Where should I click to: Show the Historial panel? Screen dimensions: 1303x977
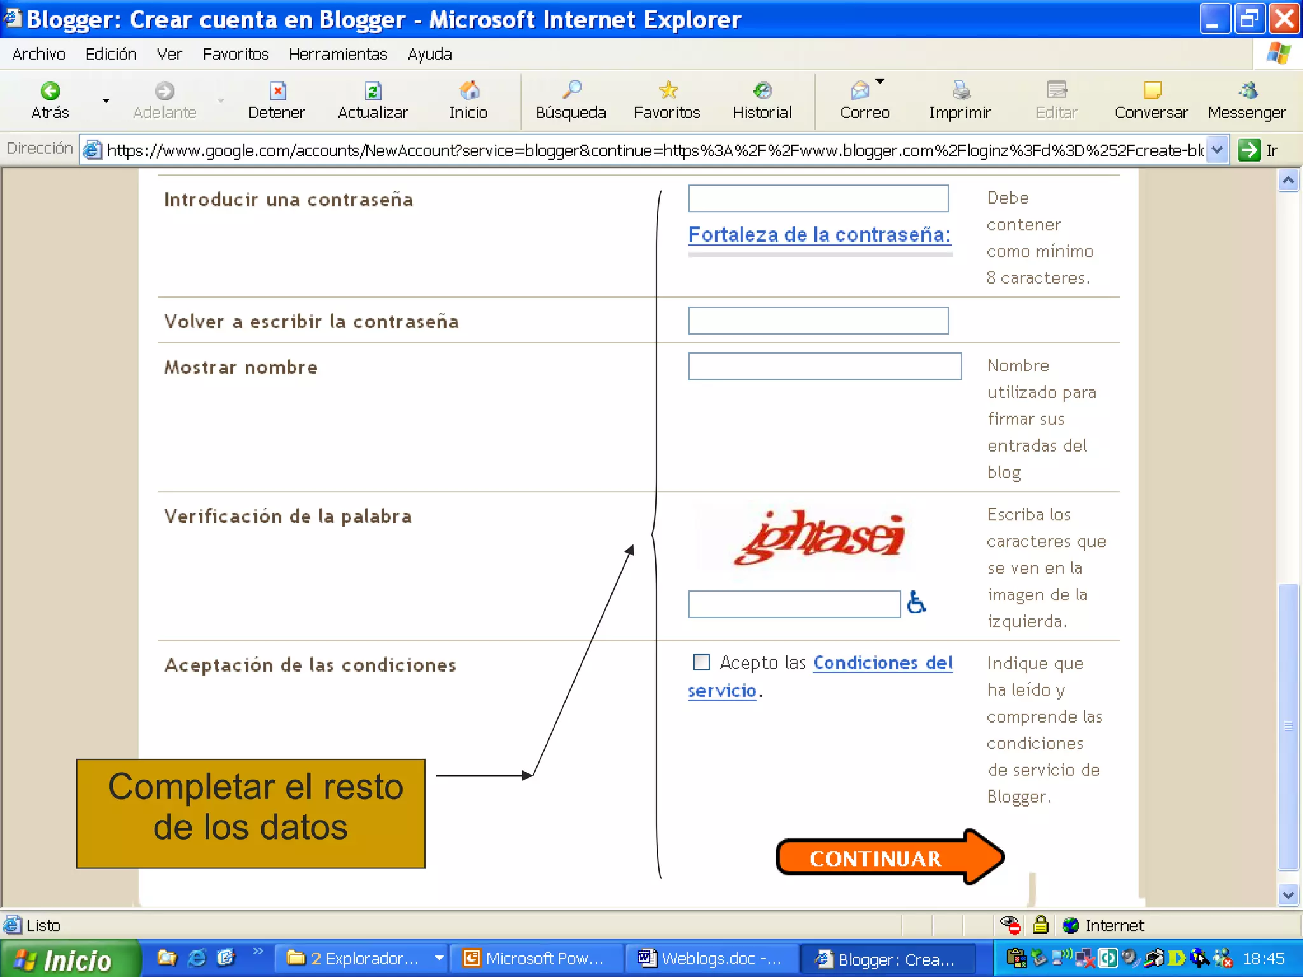[x=762, y=100]
